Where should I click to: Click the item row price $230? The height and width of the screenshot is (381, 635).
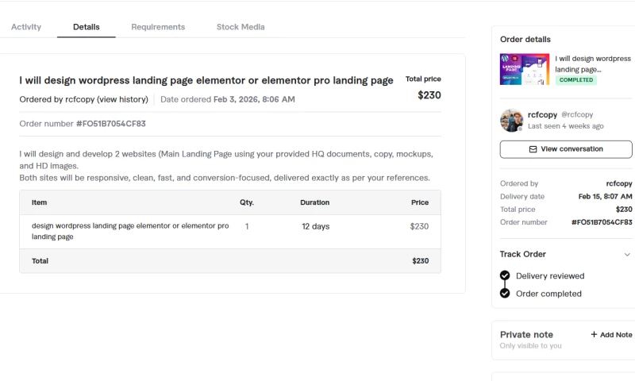point(419,226)
